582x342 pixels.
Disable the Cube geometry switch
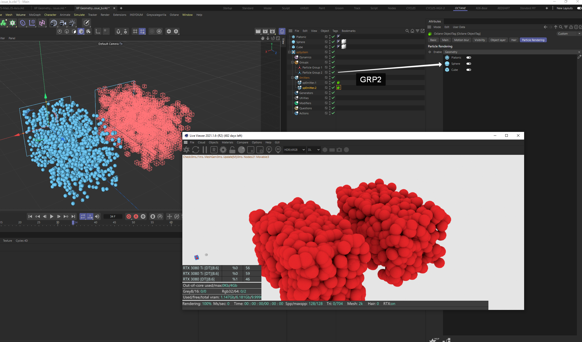(469, 70)
